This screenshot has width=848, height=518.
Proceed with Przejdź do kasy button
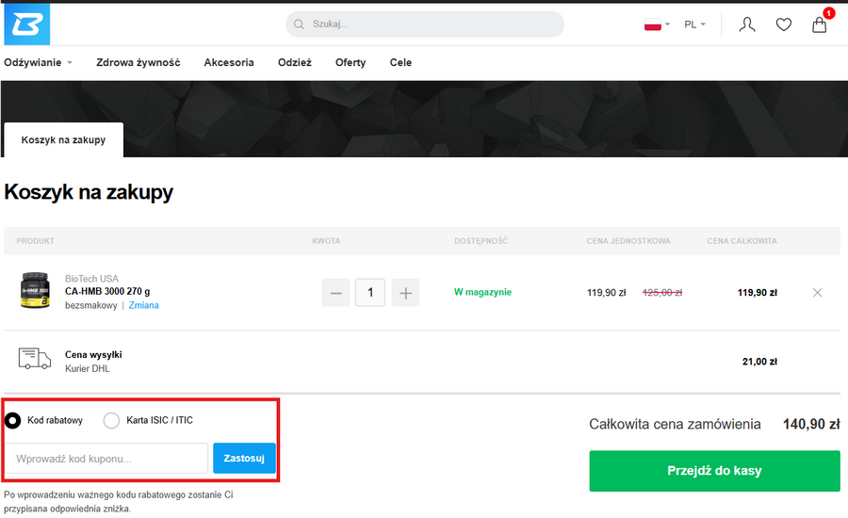point(714,471)
